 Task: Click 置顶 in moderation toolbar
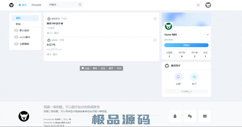point(111,68)
